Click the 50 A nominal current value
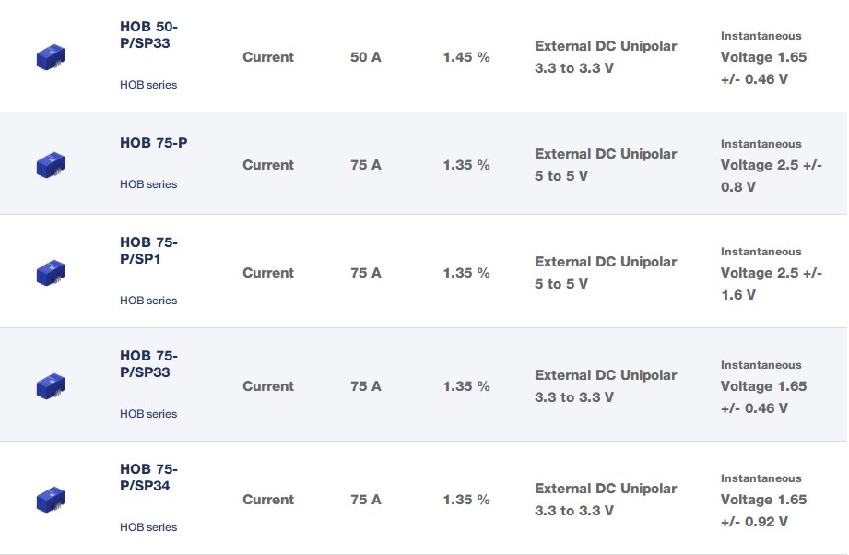This screenshot has width=849, height=555. pyautogui.click(x=366, y=57)
